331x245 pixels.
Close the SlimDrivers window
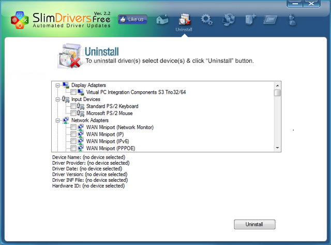pos(311,4)
